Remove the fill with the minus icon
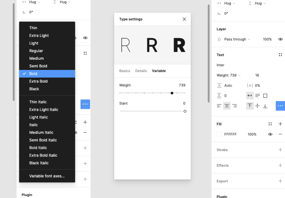The height and width of the screenshot is (198, 285). 280,134
